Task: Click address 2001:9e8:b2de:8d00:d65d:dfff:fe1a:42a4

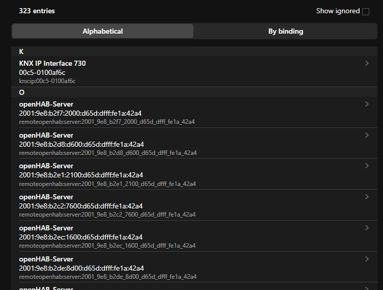Action: click(x=81, y=268)
